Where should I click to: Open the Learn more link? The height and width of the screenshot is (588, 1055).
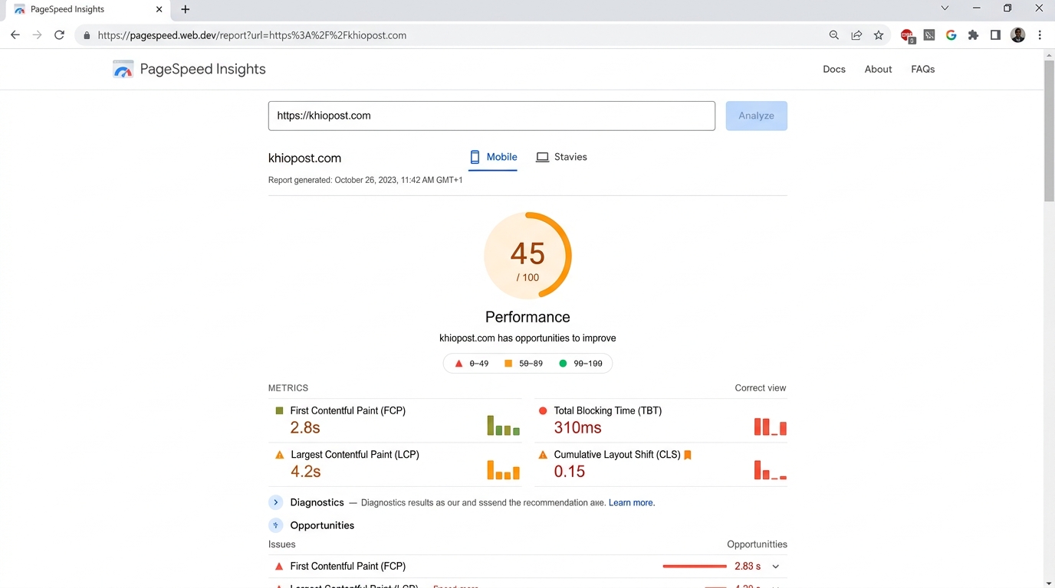tap(631, 503)
